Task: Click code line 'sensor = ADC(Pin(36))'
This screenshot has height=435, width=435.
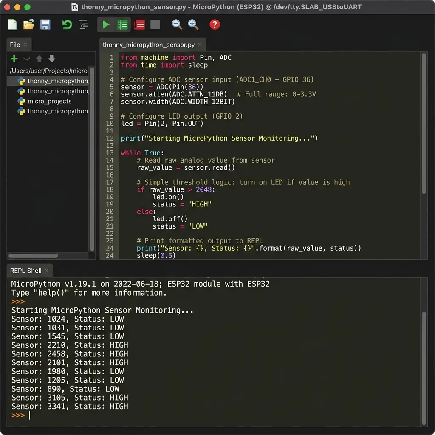Action: point(162,87)
